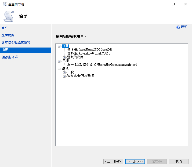This screenshot has width=192, height=167.
Task: Select the 單一 TSQL 指令檔 path entry
Action: [x=102, y=65]
